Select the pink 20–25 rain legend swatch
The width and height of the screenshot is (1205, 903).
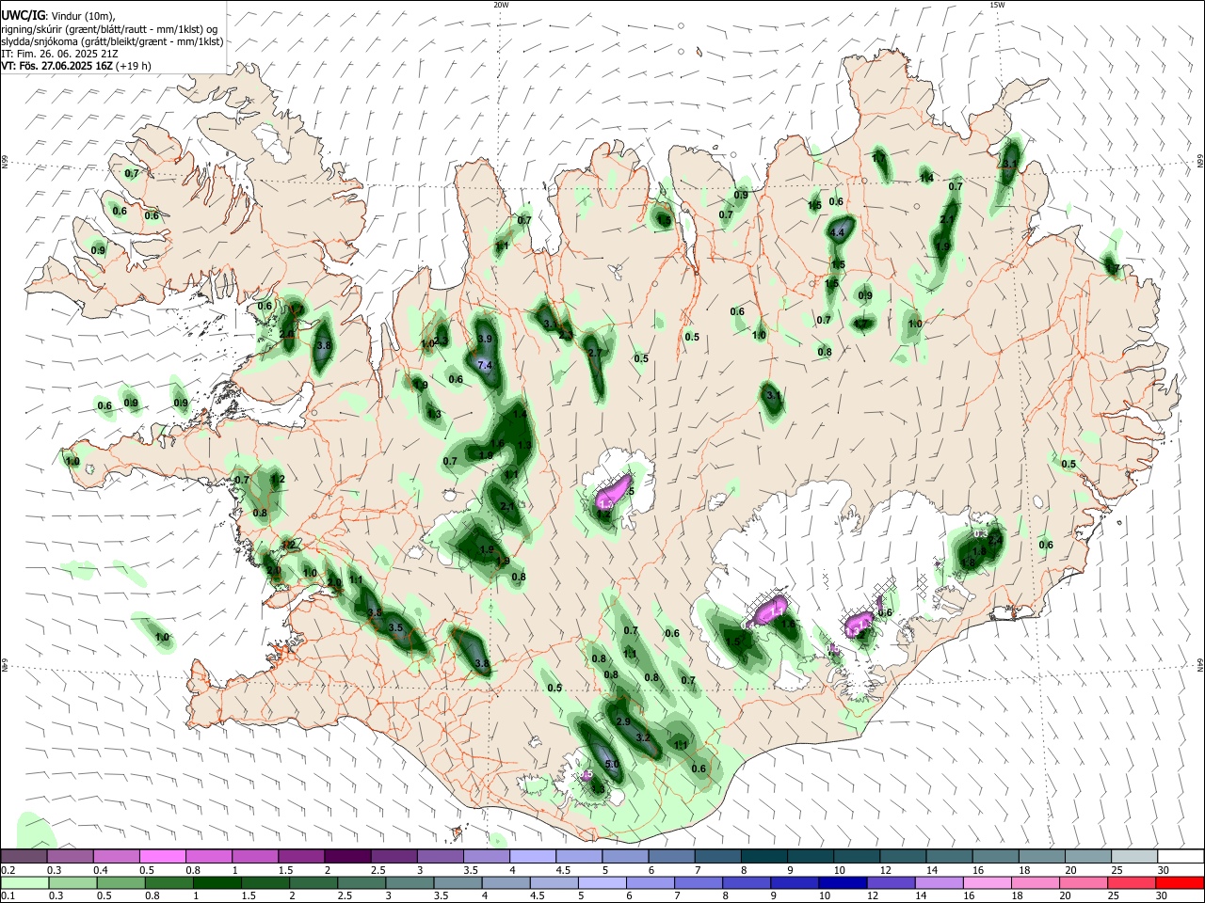pos(1083,882)
